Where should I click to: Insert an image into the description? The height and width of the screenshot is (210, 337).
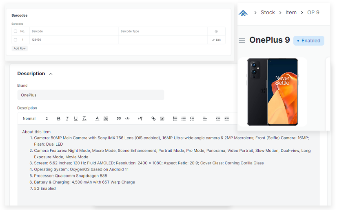tap(162, 118)
